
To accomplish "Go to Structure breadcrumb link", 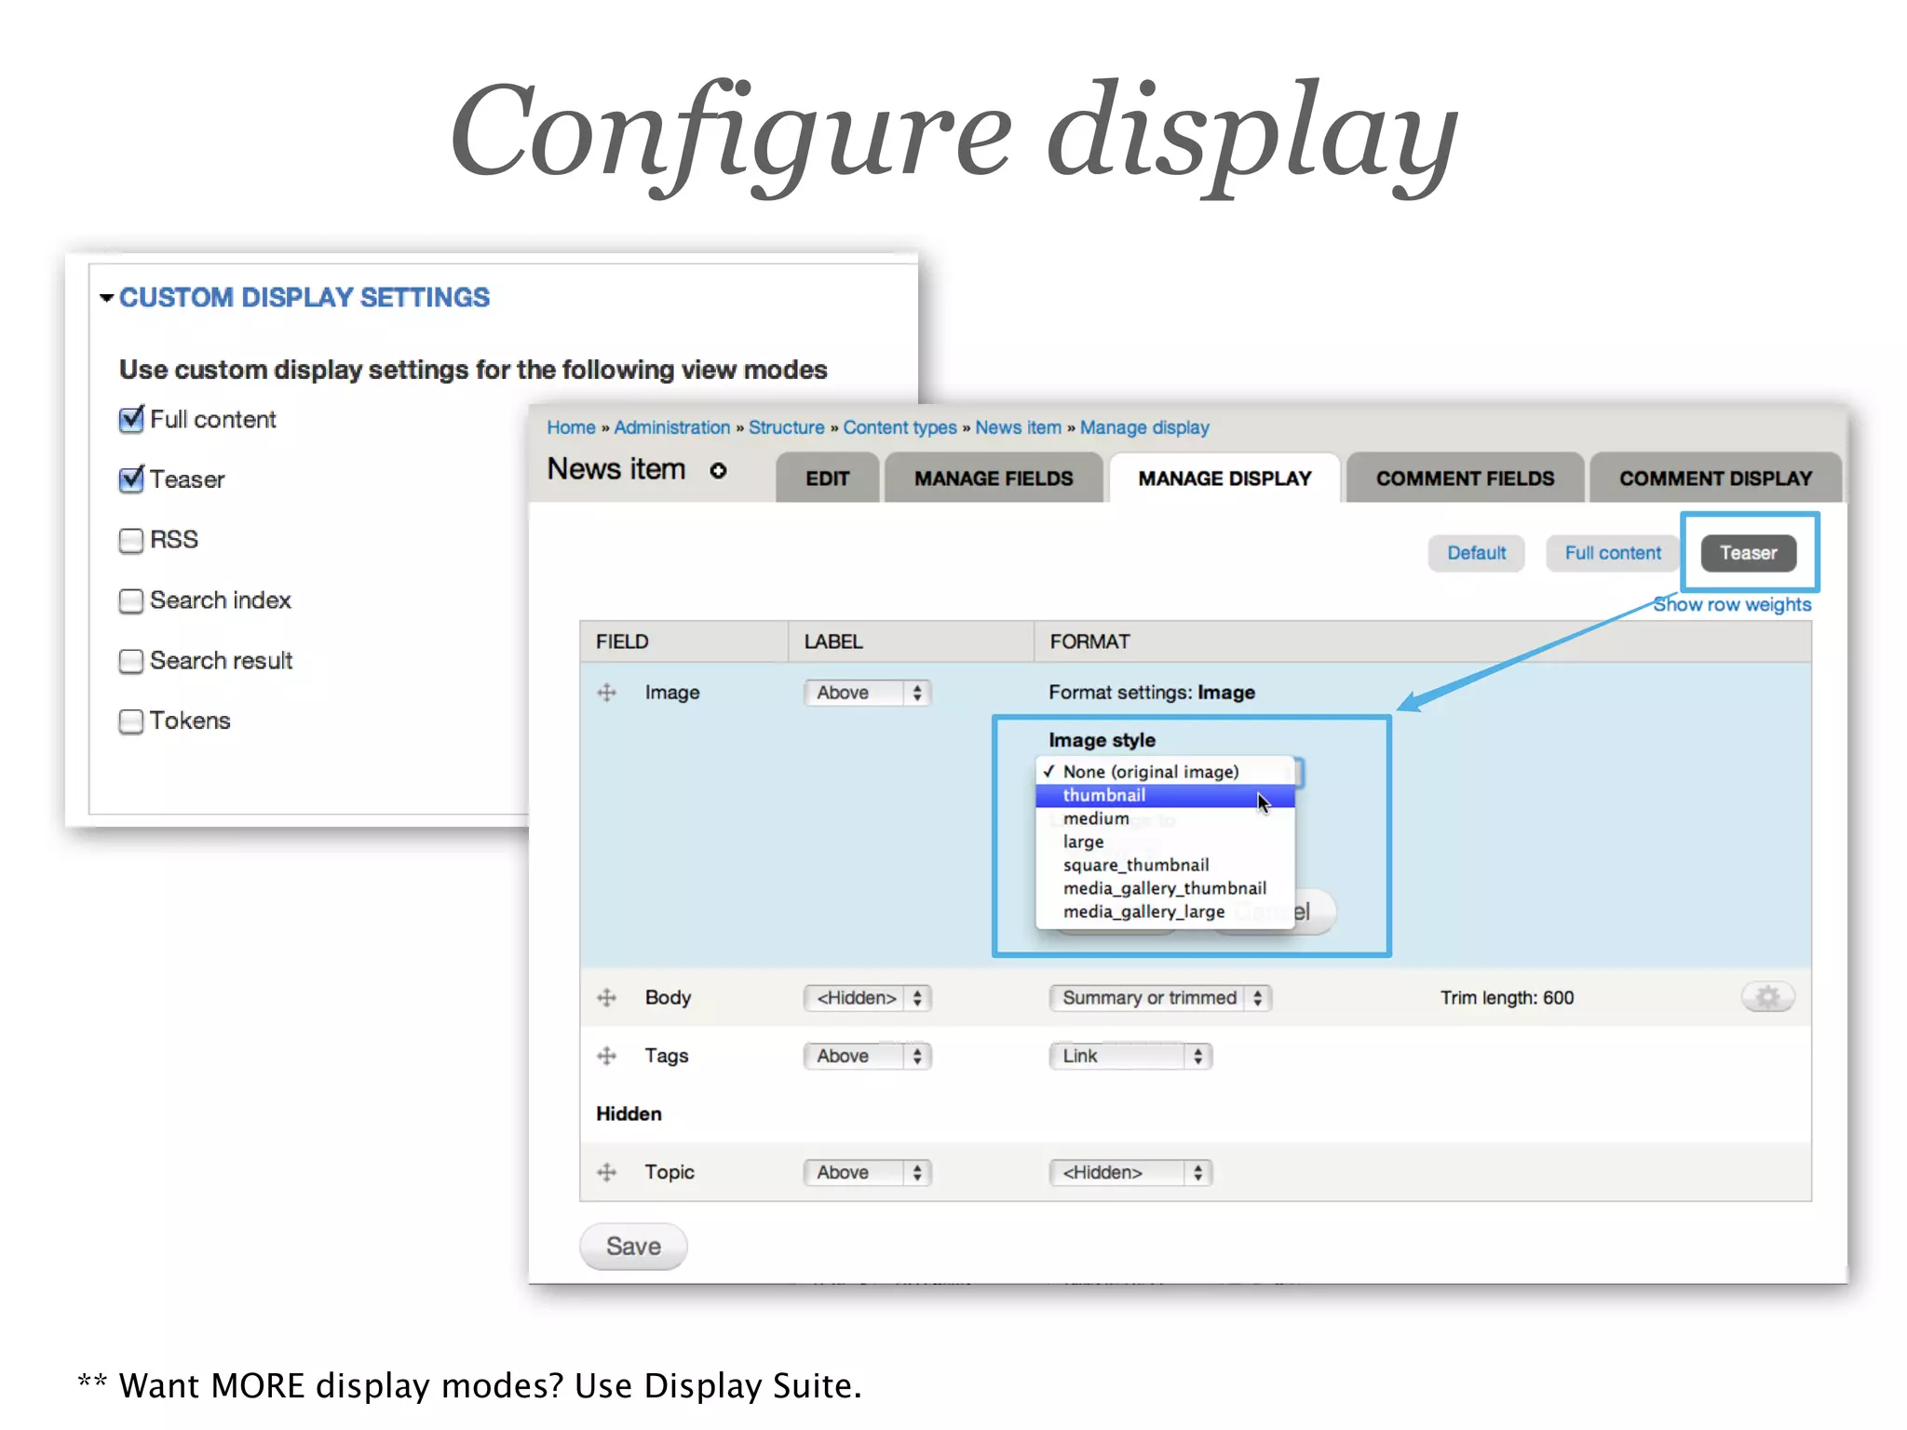I will coord(786,427).
